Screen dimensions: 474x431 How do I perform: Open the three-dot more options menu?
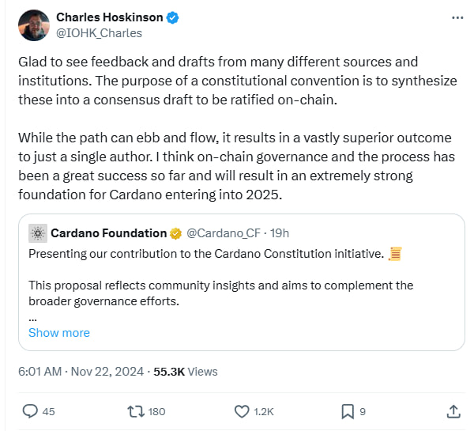[457, 18]
